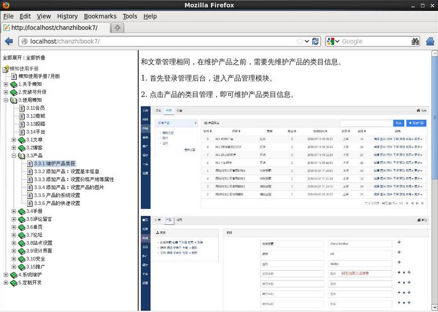Click 全部折叠 to collapse all
Image resolution: width=438 pixels, height=312 pixels.
tap(35, 58)
